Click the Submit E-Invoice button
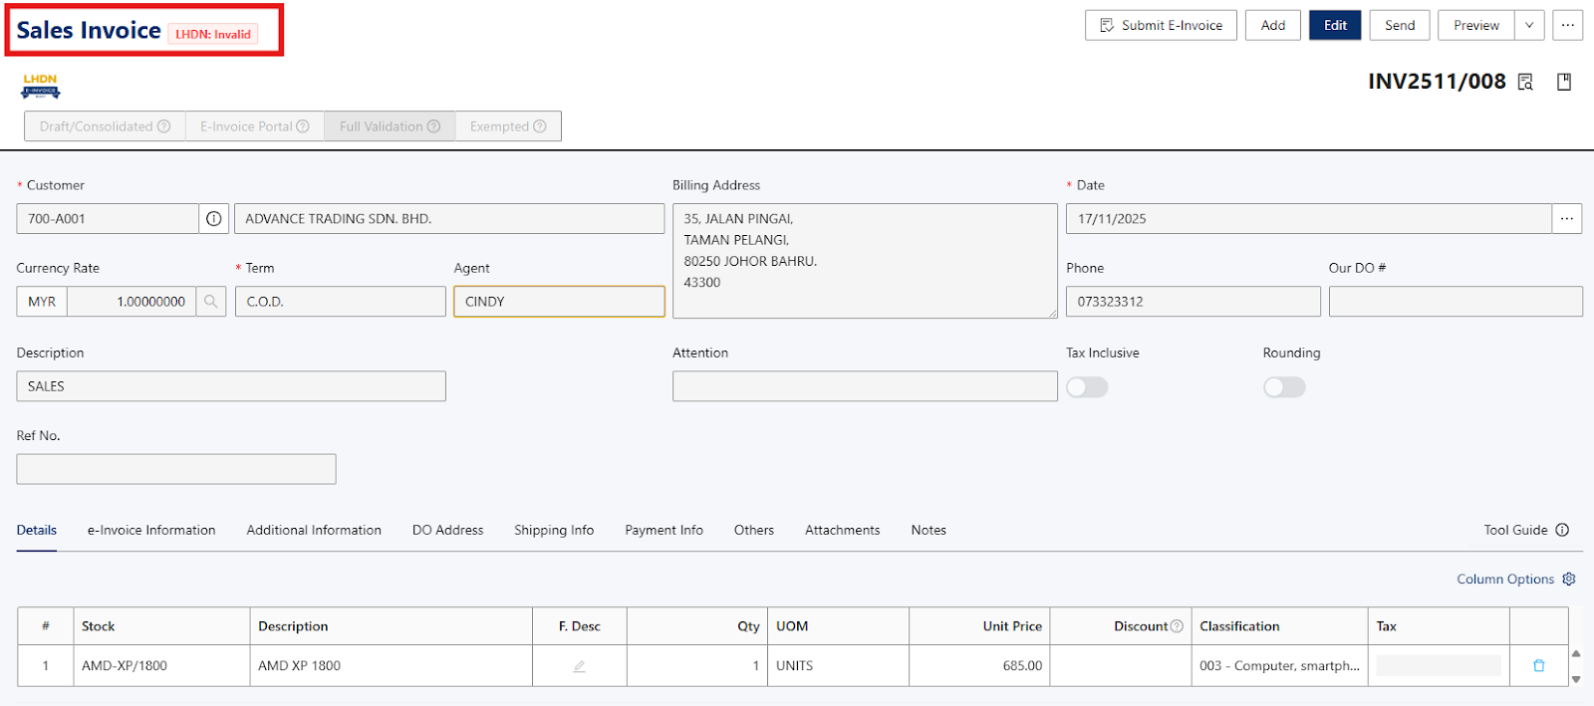This screenshot has width=1594, height=706. pos(1161,26)
